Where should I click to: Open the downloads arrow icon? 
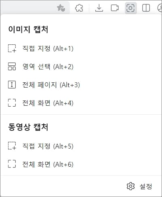[99, 8]
